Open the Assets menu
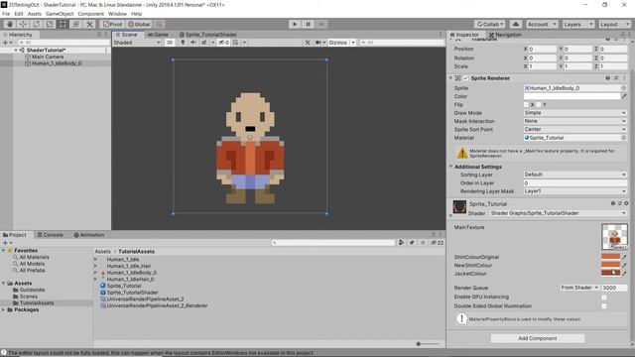The height and width of the screenshot is (357, 635). coord(35,14)
